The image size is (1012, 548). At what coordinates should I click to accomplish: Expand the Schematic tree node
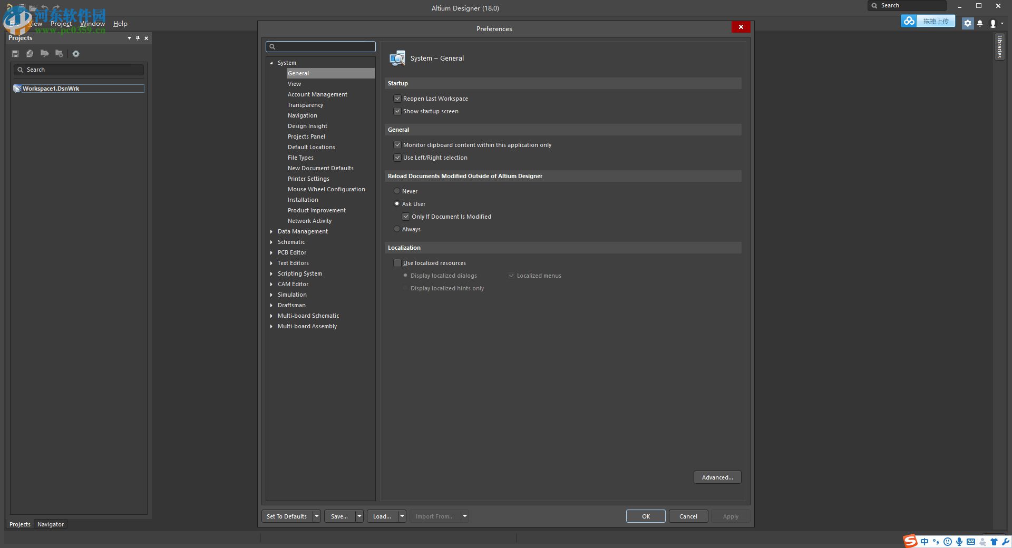click(271, 242)
